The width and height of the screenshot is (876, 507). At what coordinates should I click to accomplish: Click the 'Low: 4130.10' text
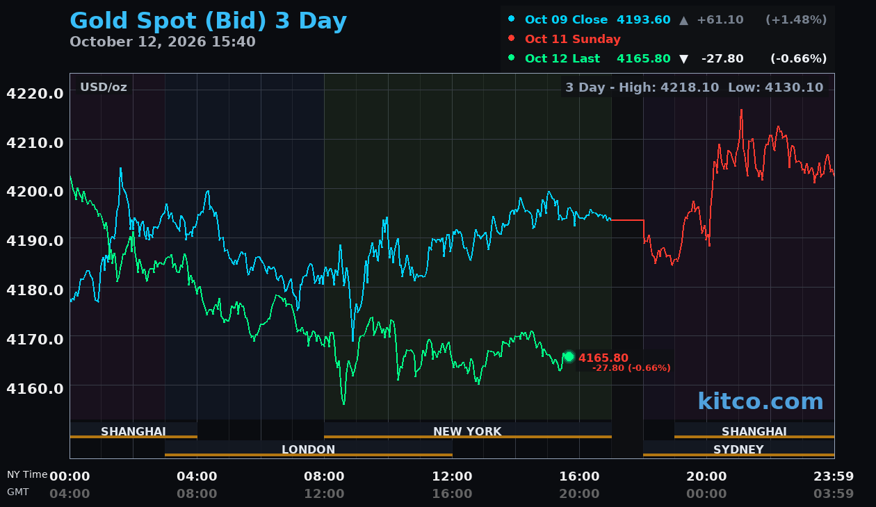pyautogui.click(x=775, y=88)
